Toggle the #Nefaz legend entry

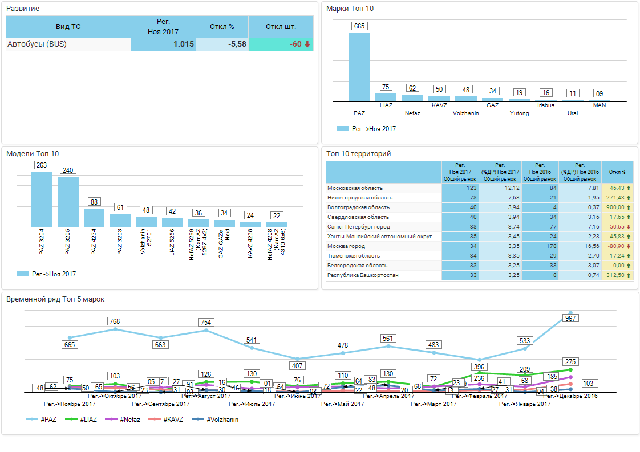click(123, 420)
